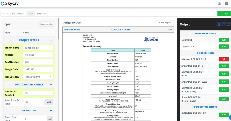Click the Shear DCR LC2 0.14 badge
231x121 pixels.
click(x=224, y=82)
